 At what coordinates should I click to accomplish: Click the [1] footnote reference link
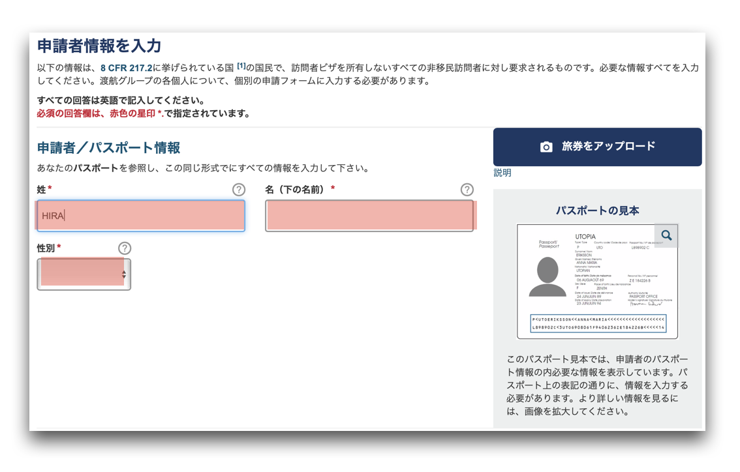coord(241,66)
